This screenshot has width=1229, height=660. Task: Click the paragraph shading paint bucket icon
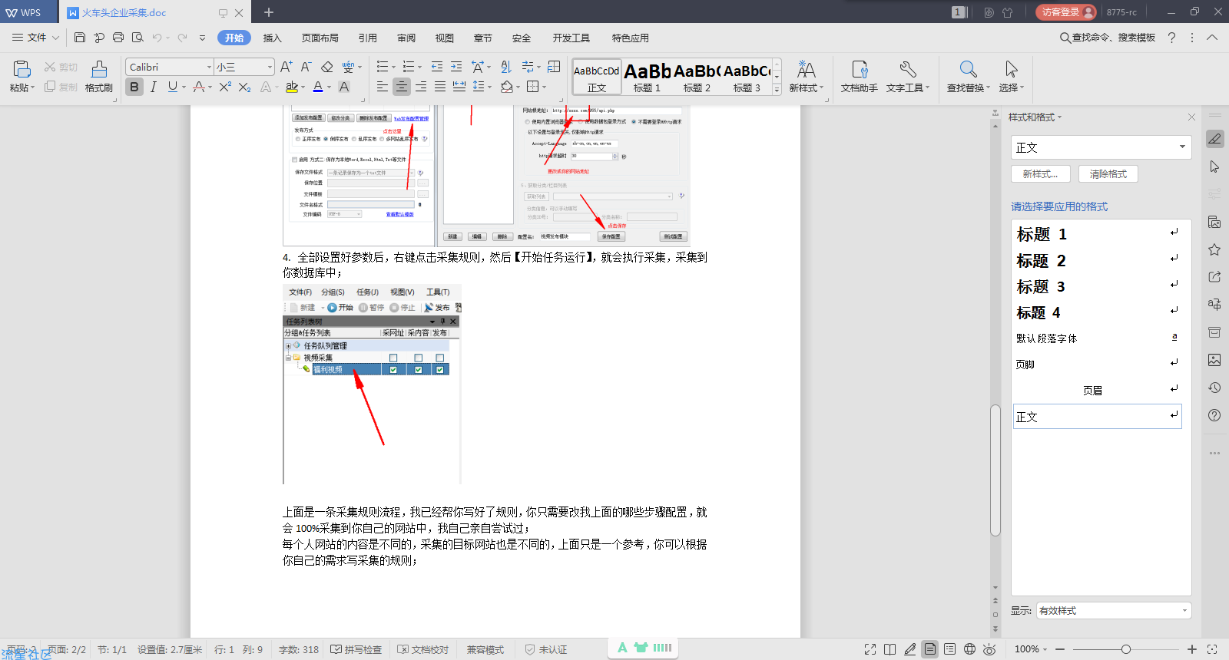(506, 87)
